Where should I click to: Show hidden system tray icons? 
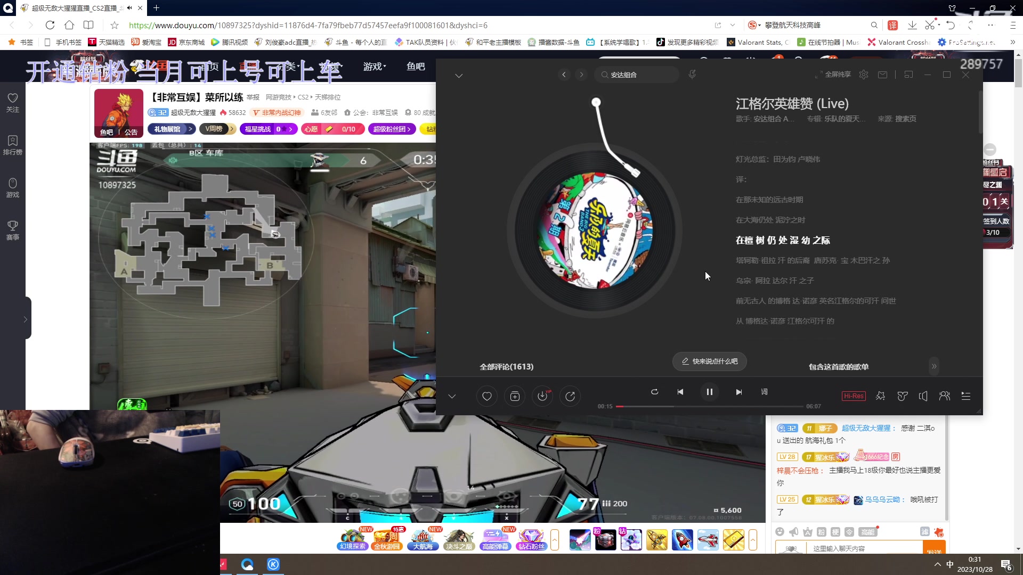coord(938,564)
